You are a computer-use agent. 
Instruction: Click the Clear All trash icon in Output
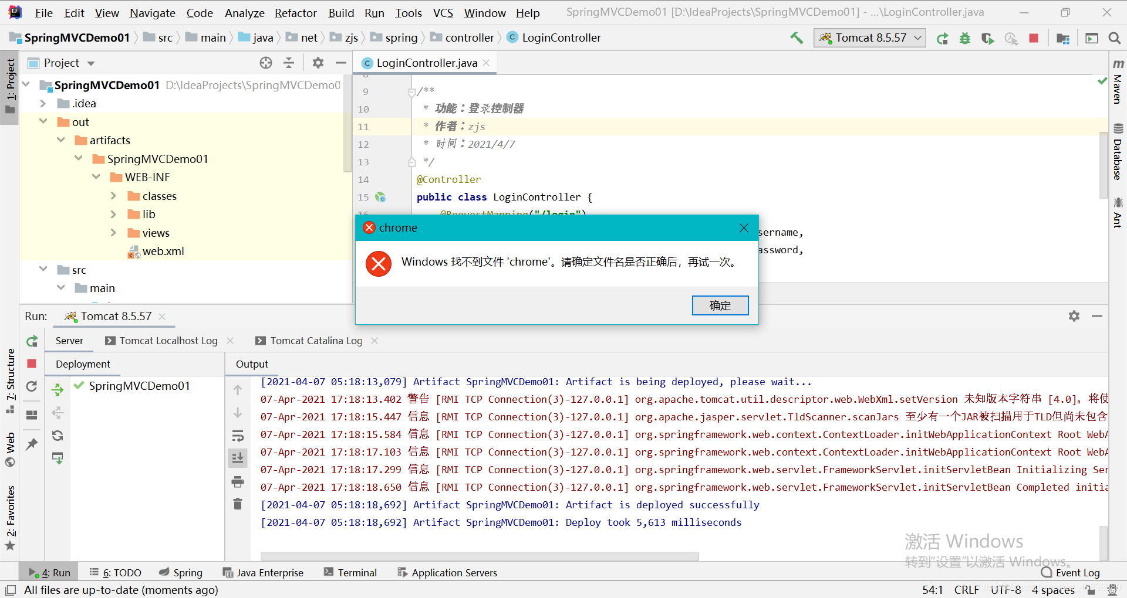click(238, 504)
